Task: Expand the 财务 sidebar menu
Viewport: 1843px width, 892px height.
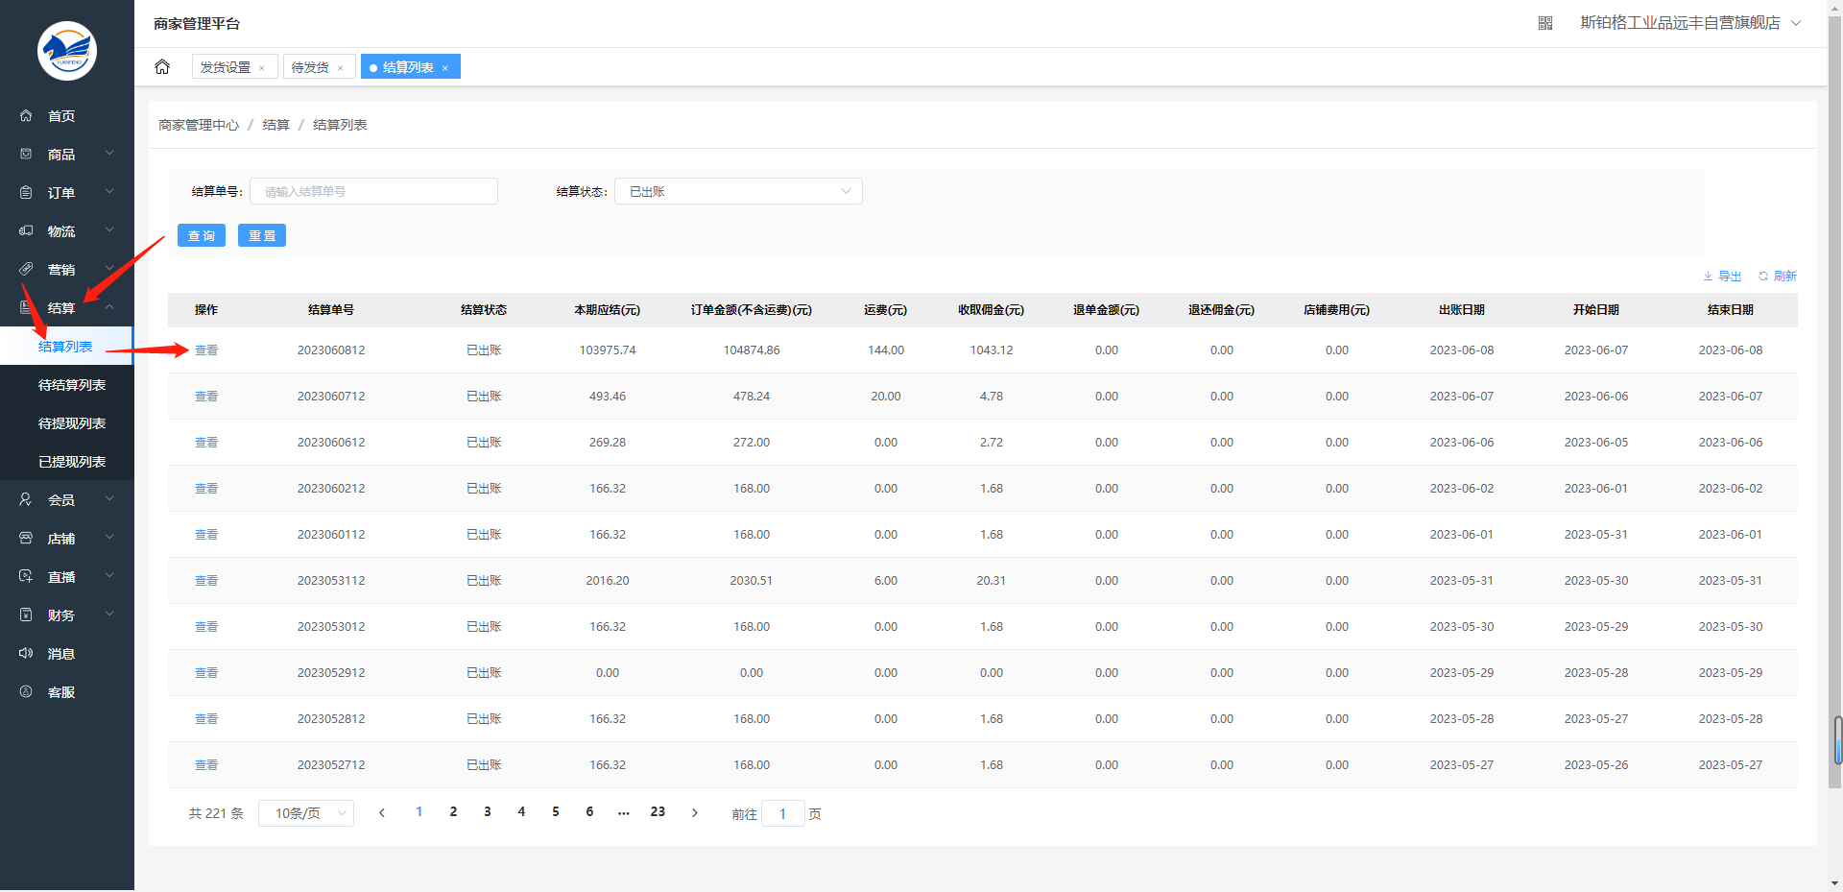Action: click(x=109, y=614)
